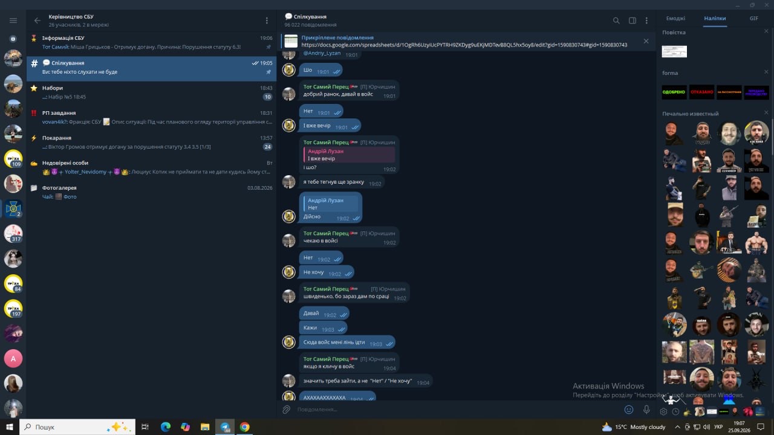Open the Набори topic
This screenshot has height=435, width=774.
point(151,92)
